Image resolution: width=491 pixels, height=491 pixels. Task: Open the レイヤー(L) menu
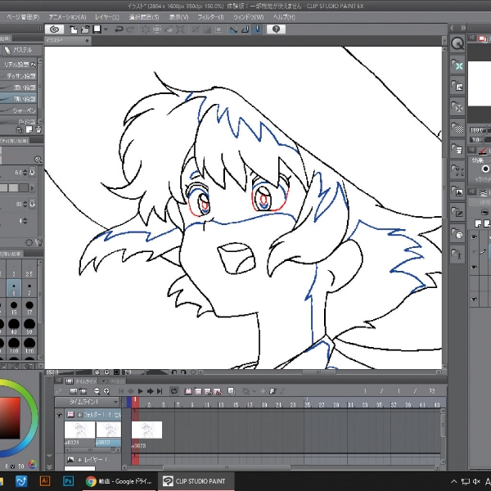[x=107, y=17]
